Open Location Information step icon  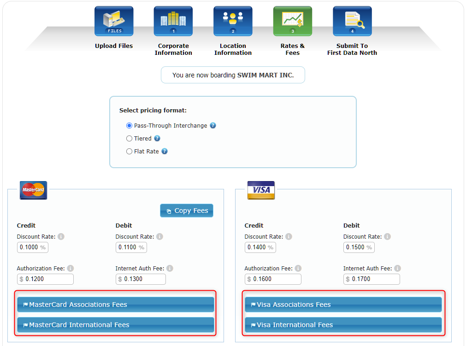[233, 21]
